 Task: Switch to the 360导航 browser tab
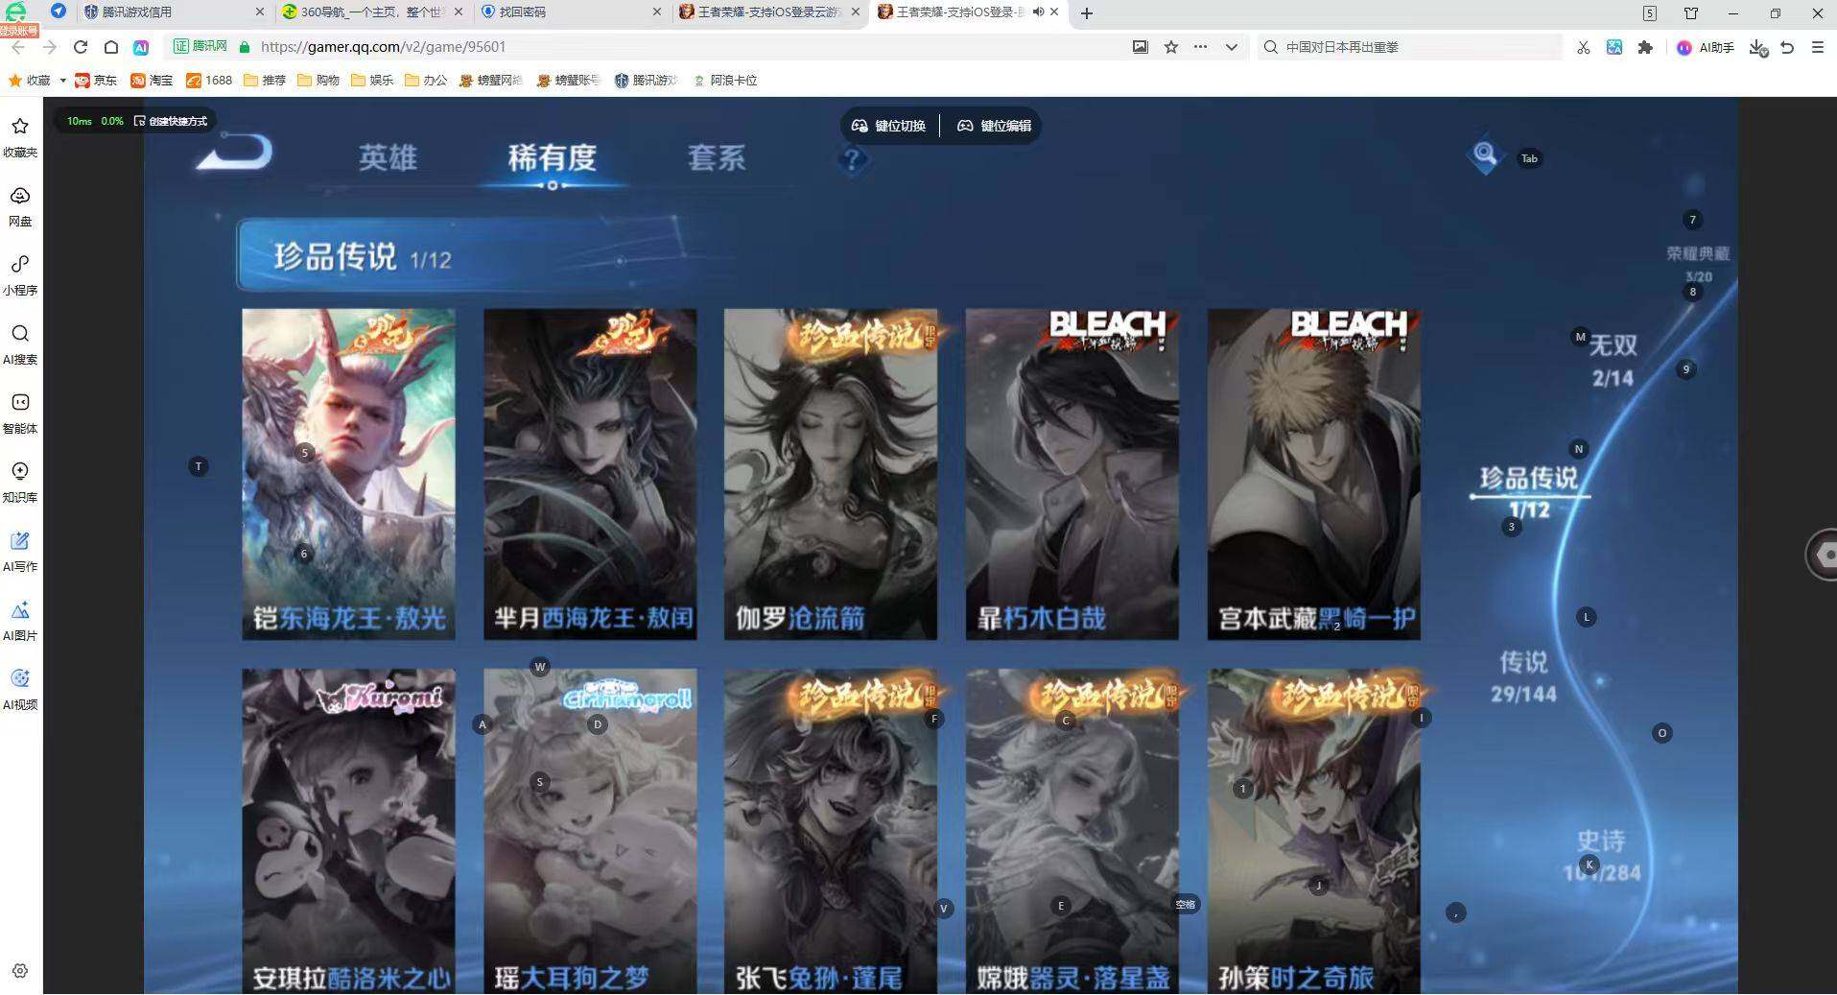click(x=371, y=12)
